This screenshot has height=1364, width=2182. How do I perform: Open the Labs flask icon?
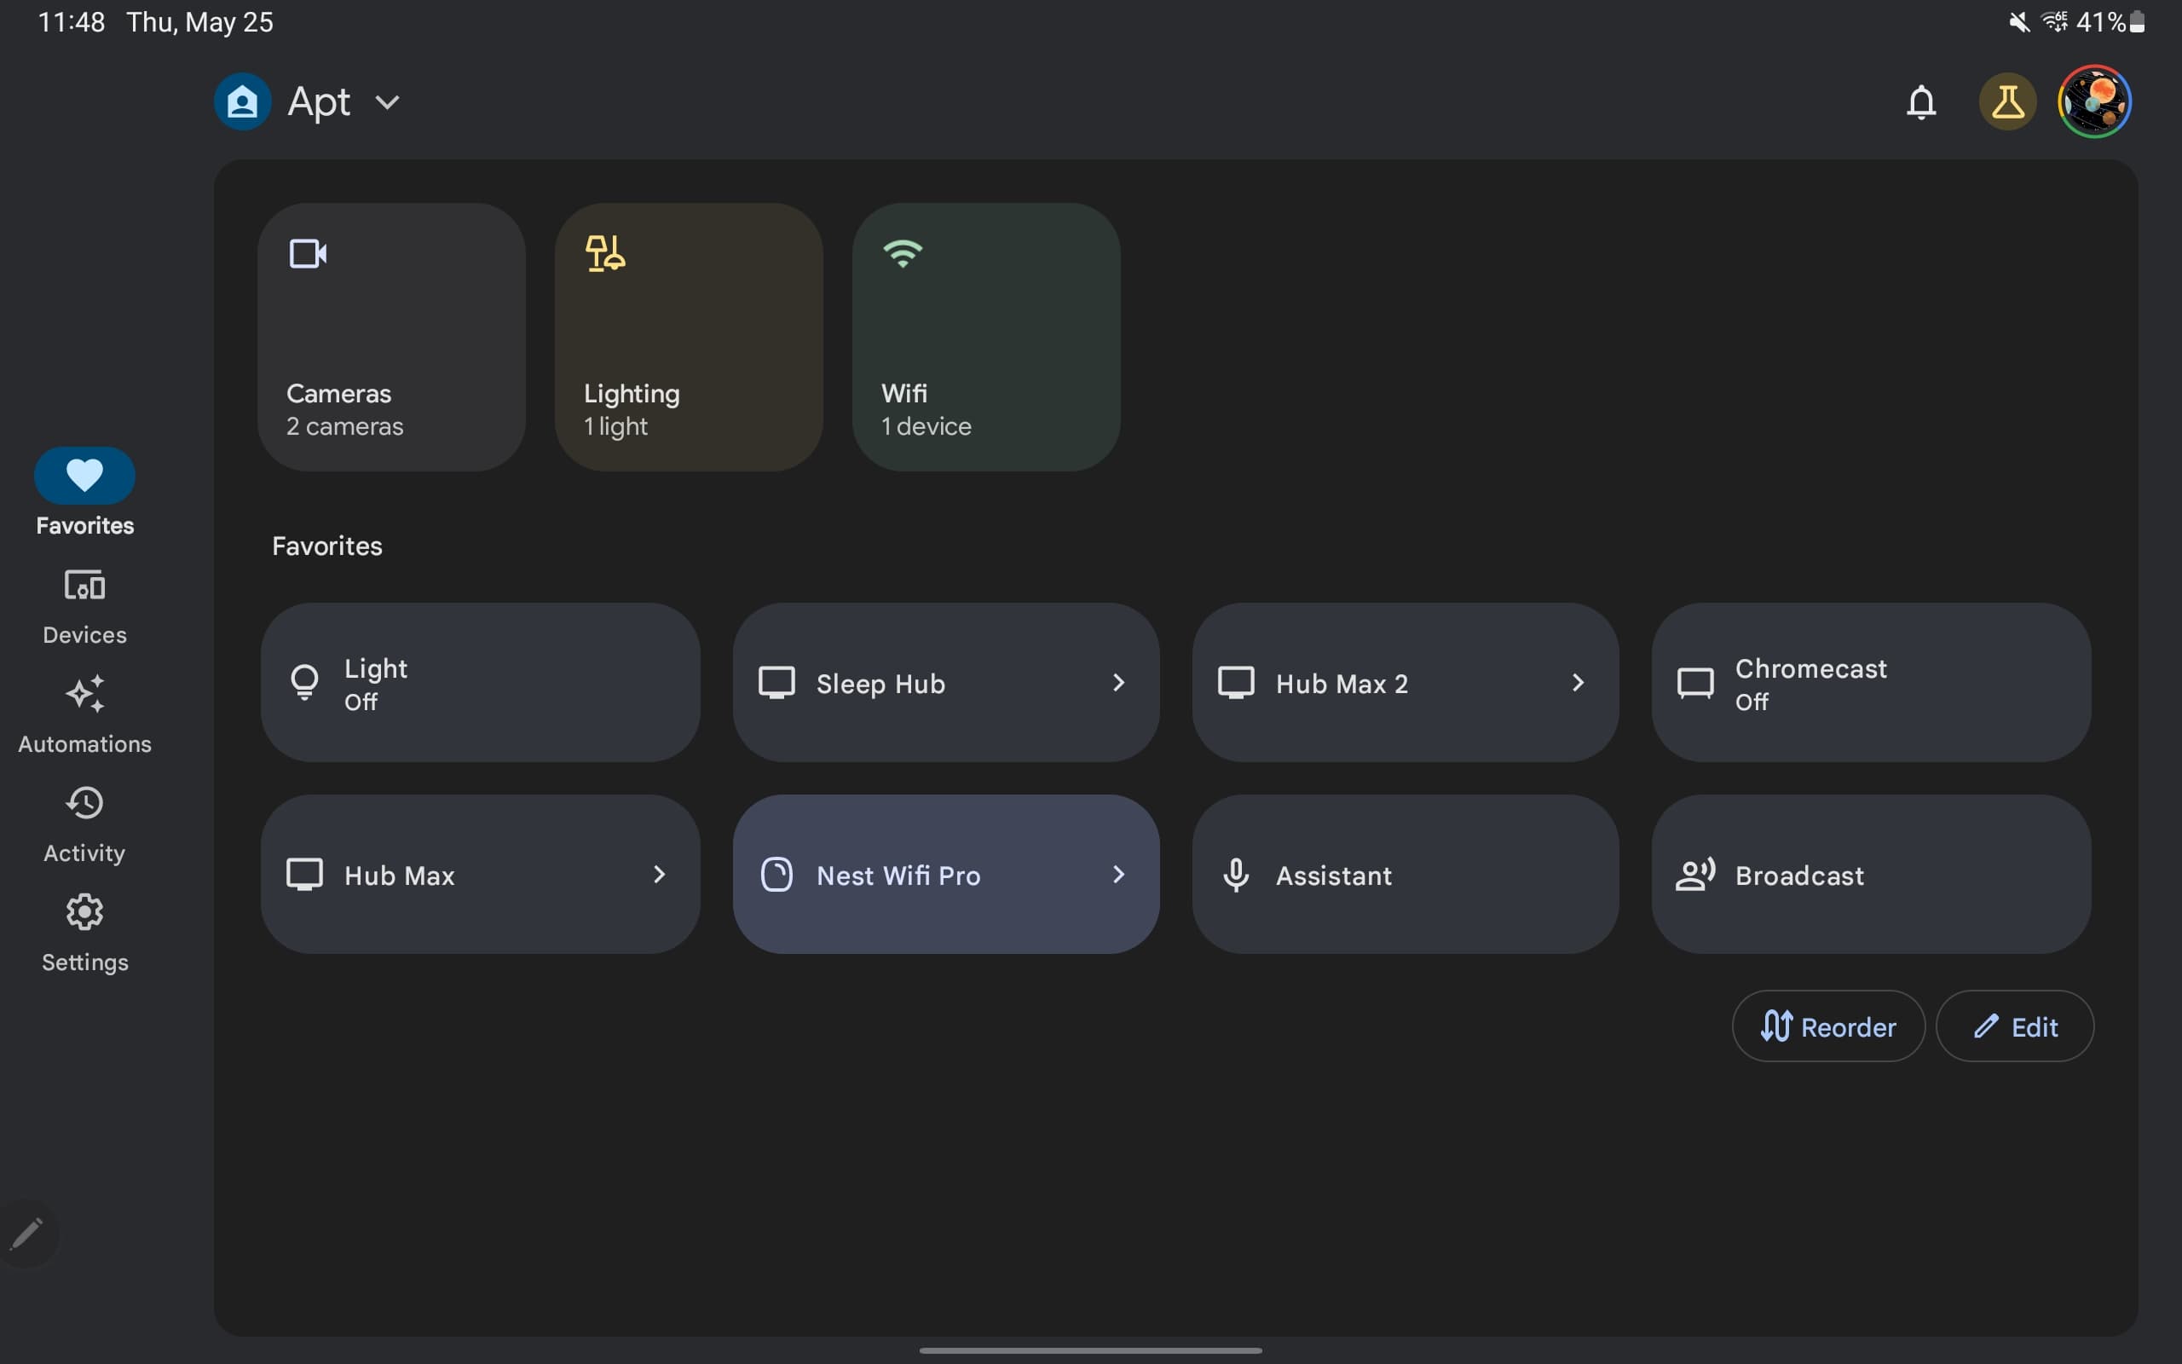tap(2007, 102)
